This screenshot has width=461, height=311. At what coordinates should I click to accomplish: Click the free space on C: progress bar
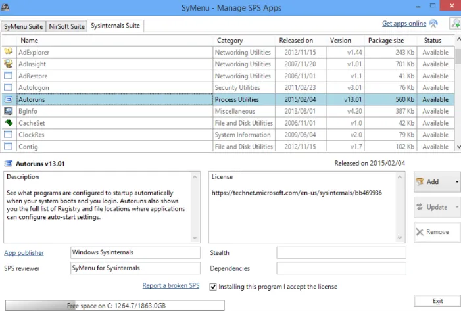[115, 306]
